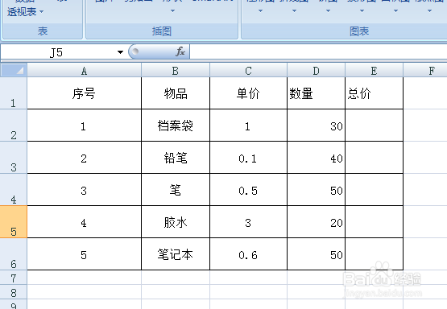Select row 4 by its header
447x309 pixels.
[x=14, y=190]
